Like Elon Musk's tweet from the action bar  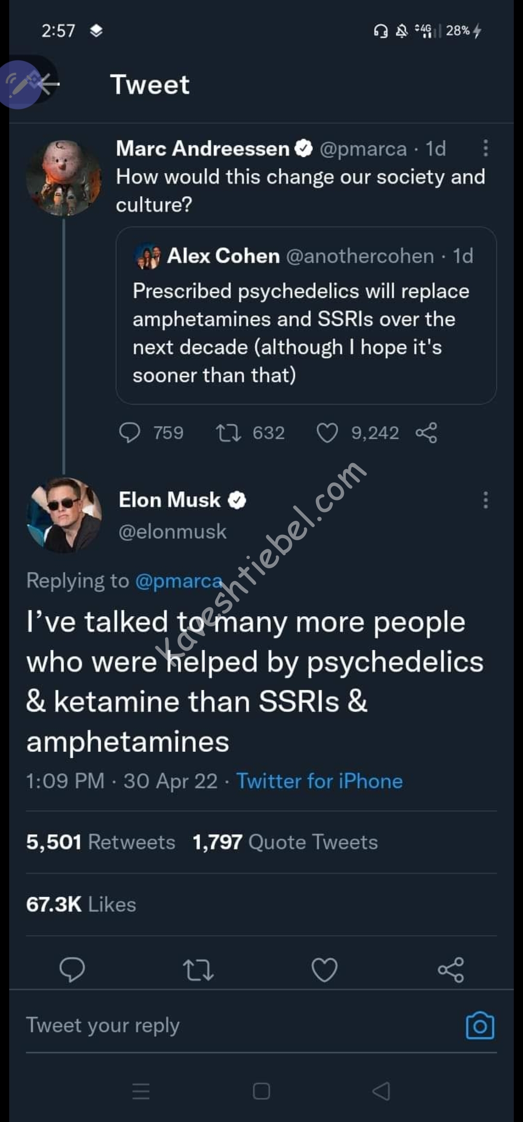[x=324, y=969]
